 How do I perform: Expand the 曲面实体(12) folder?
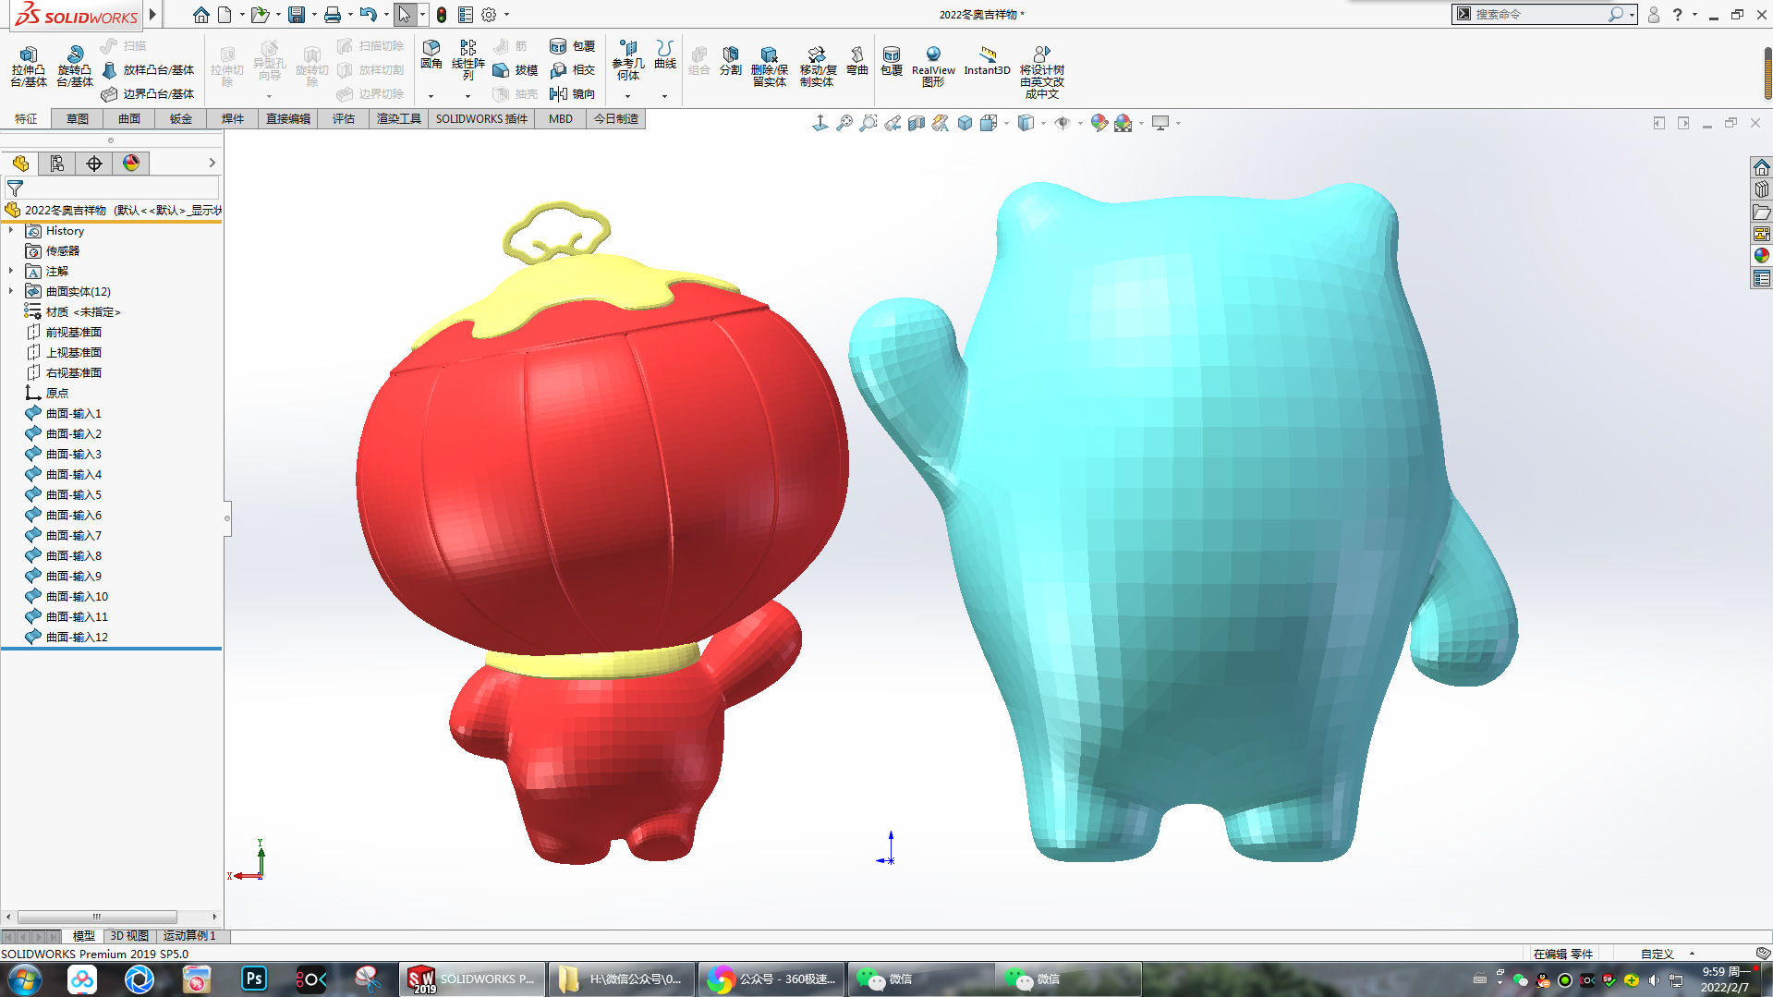pyautogui.click(x=11, y=292)
